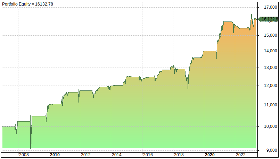This screenshot has width=280, height=159.
Task: Click the bold 2020 time axis label
Action: click(210, 155)
